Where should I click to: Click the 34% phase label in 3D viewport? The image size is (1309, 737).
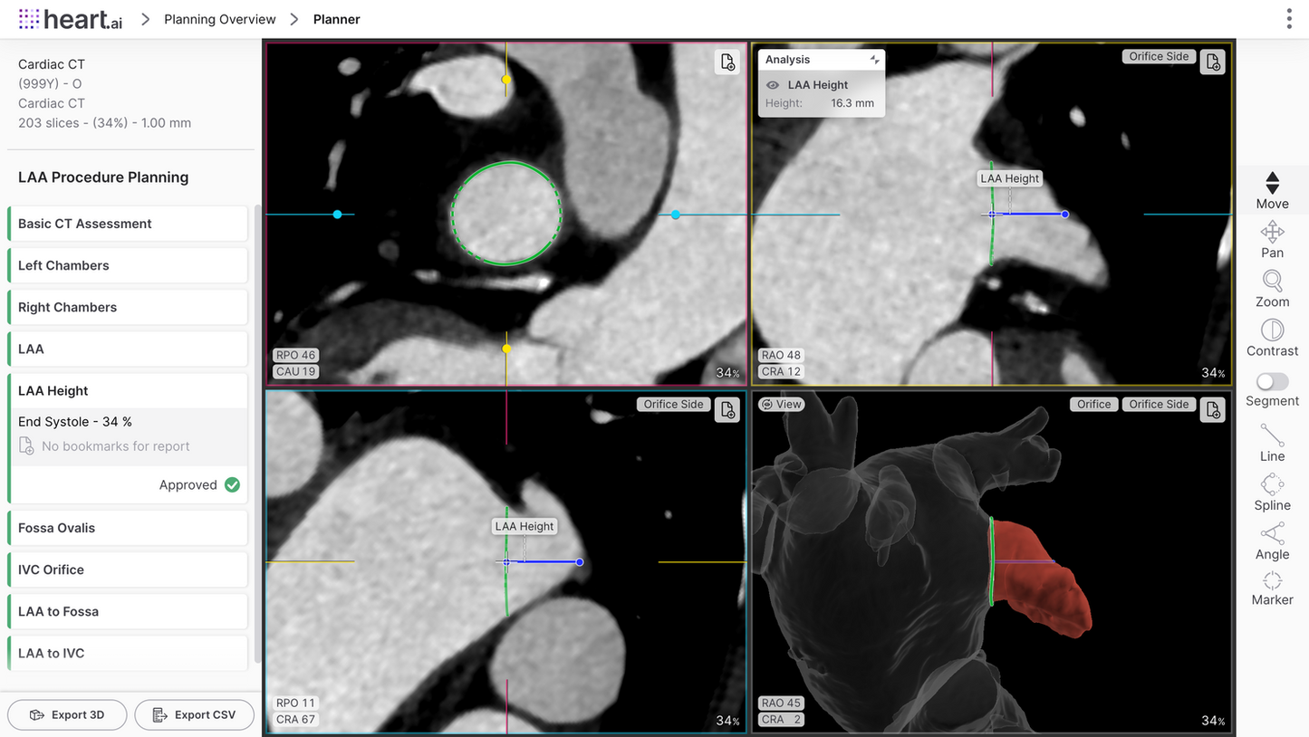click(x=1213, y=721)
